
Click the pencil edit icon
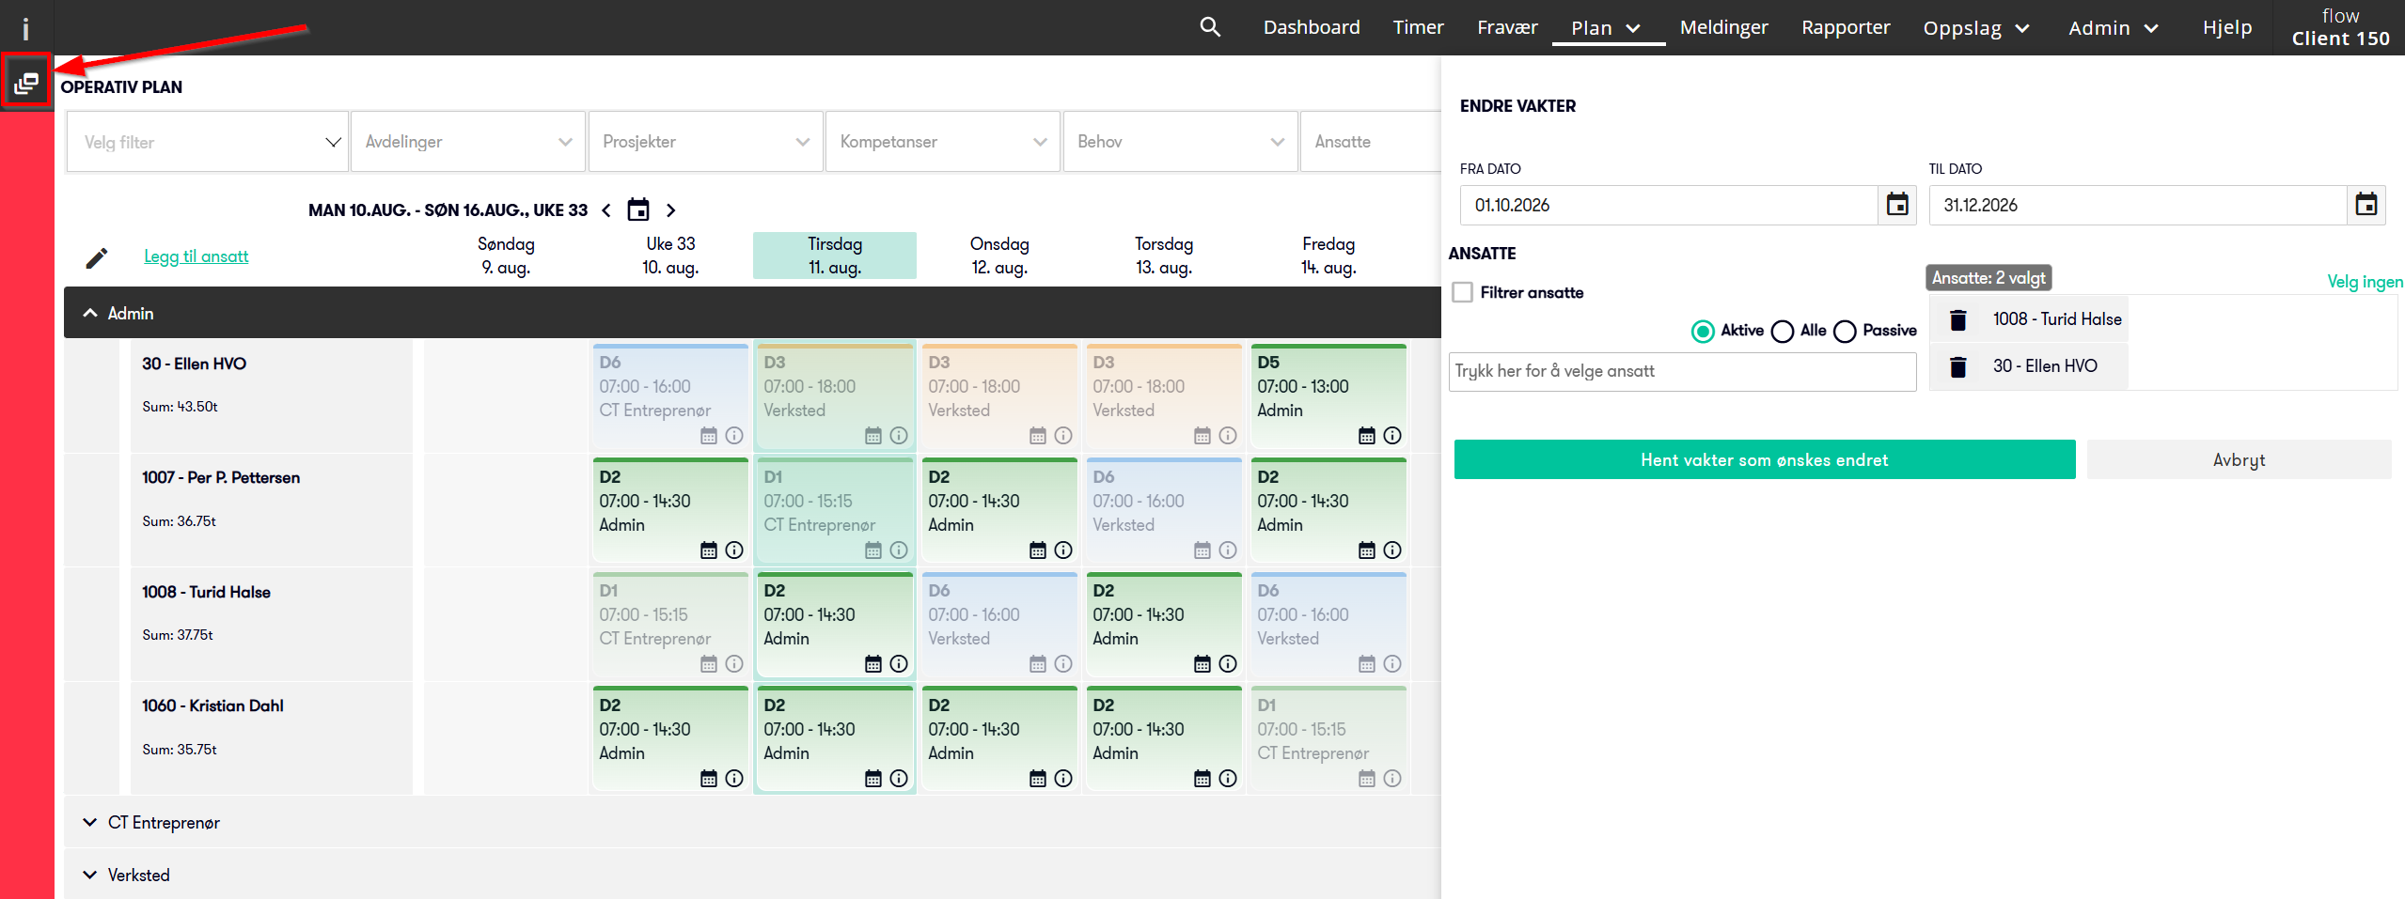(97, 257)
